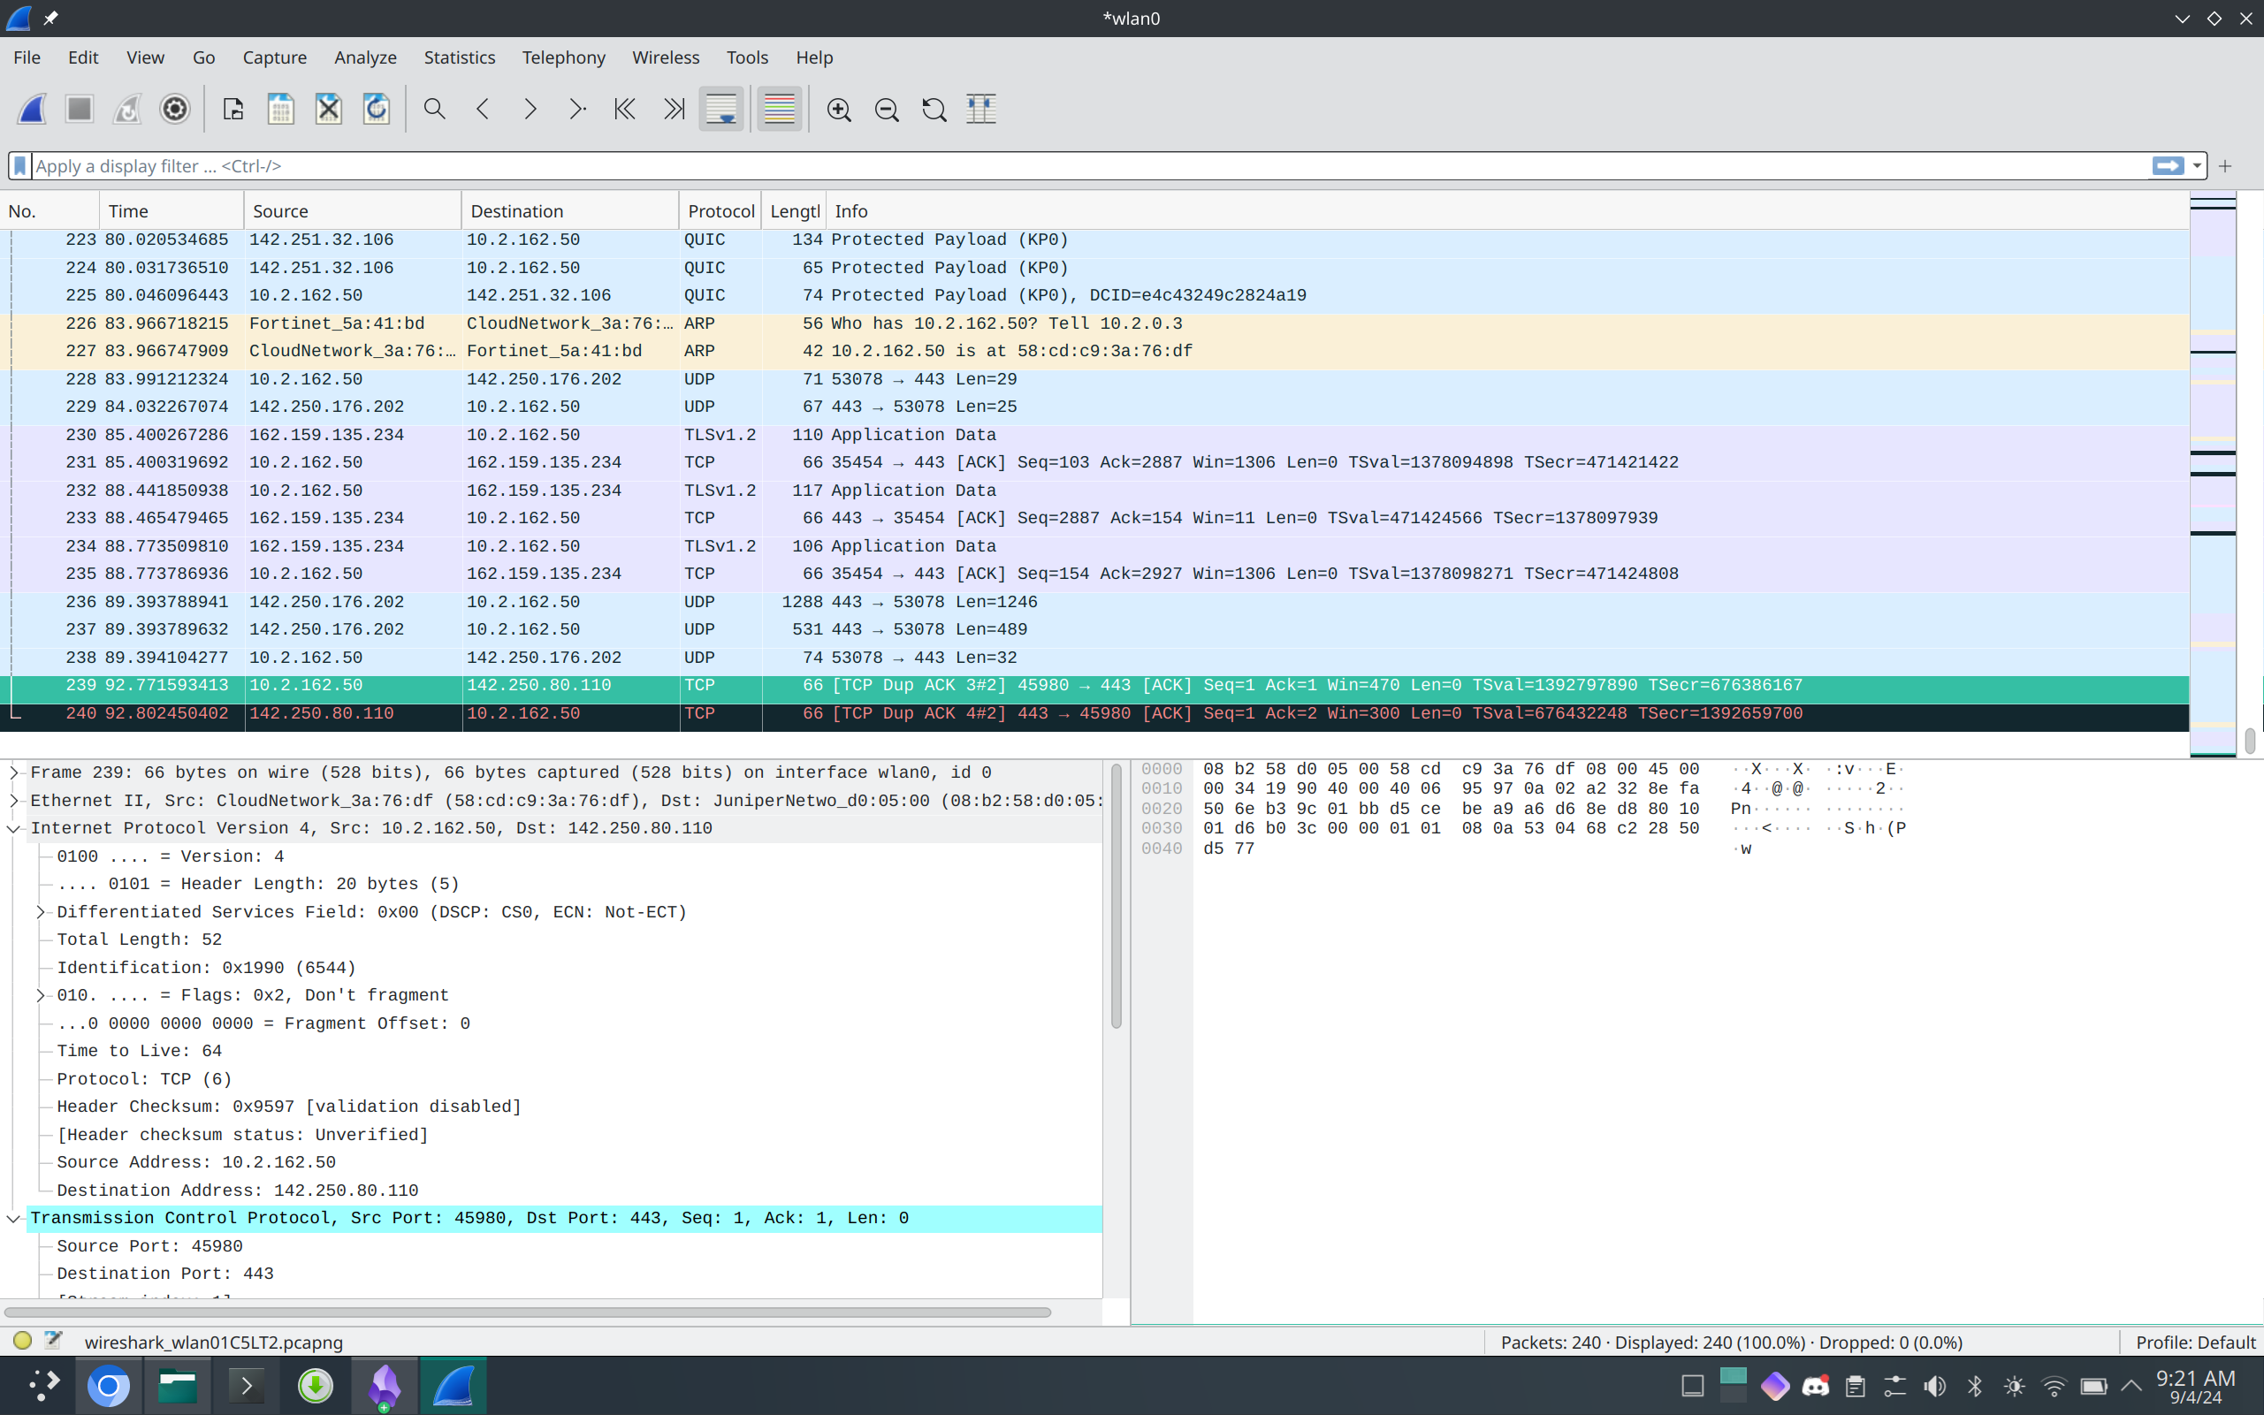Click the Find packet magnifier icon
The height and width of the screenshot is (1415, 2264).
point(434,110)
